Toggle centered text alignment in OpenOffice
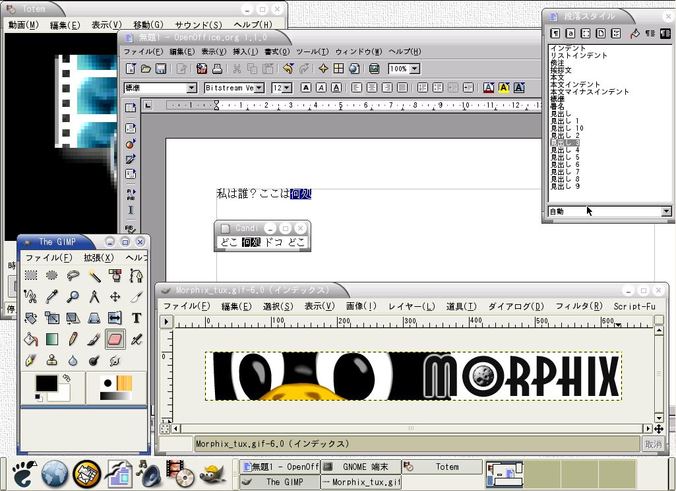The height and width of the screenshot is (491, 676). click(371, 88)
